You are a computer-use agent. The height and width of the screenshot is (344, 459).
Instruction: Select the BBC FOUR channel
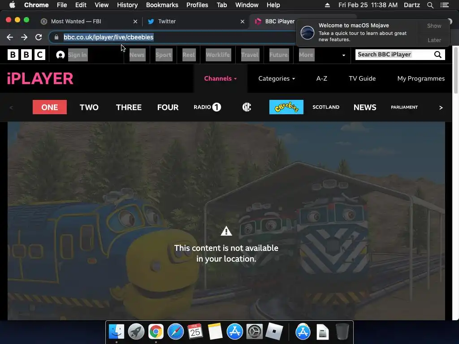[x=168, y=107]
